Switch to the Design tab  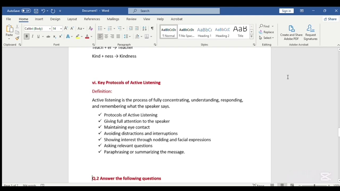click(x=55, y=19)
